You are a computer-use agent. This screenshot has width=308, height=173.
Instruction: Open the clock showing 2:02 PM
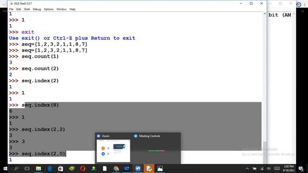(x=289, y=169)
